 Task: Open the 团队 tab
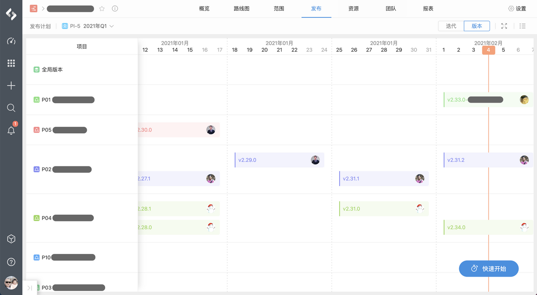pos(391,8)
